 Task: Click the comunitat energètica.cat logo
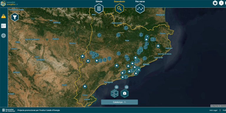click(x=9, y=3)
